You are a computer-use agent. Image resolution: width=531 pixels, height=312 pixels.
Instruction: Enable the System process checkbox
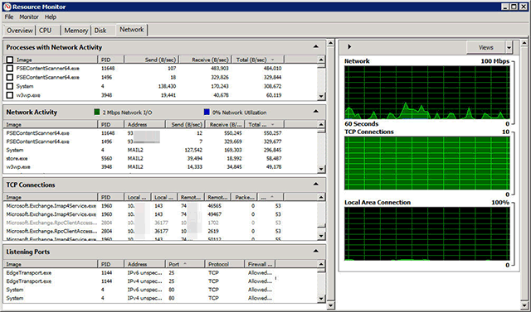(x=10, y=86)
